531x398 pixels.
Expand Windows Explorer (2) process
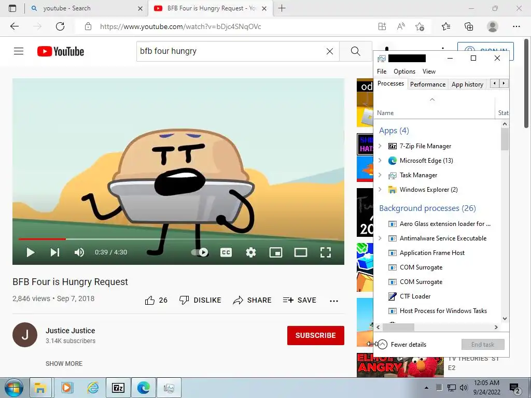tap(380, 190)
